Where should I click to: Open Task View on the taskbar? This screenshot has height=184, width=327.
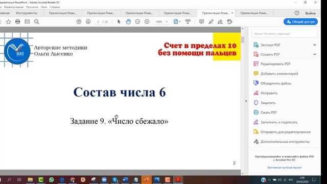click(19, 179)
